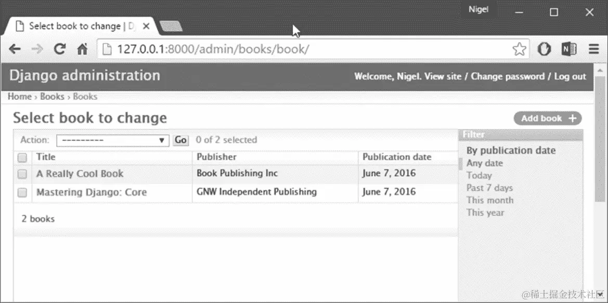Sort by the Title column header
The image size is (608, 303).
[x=46, y=157]
